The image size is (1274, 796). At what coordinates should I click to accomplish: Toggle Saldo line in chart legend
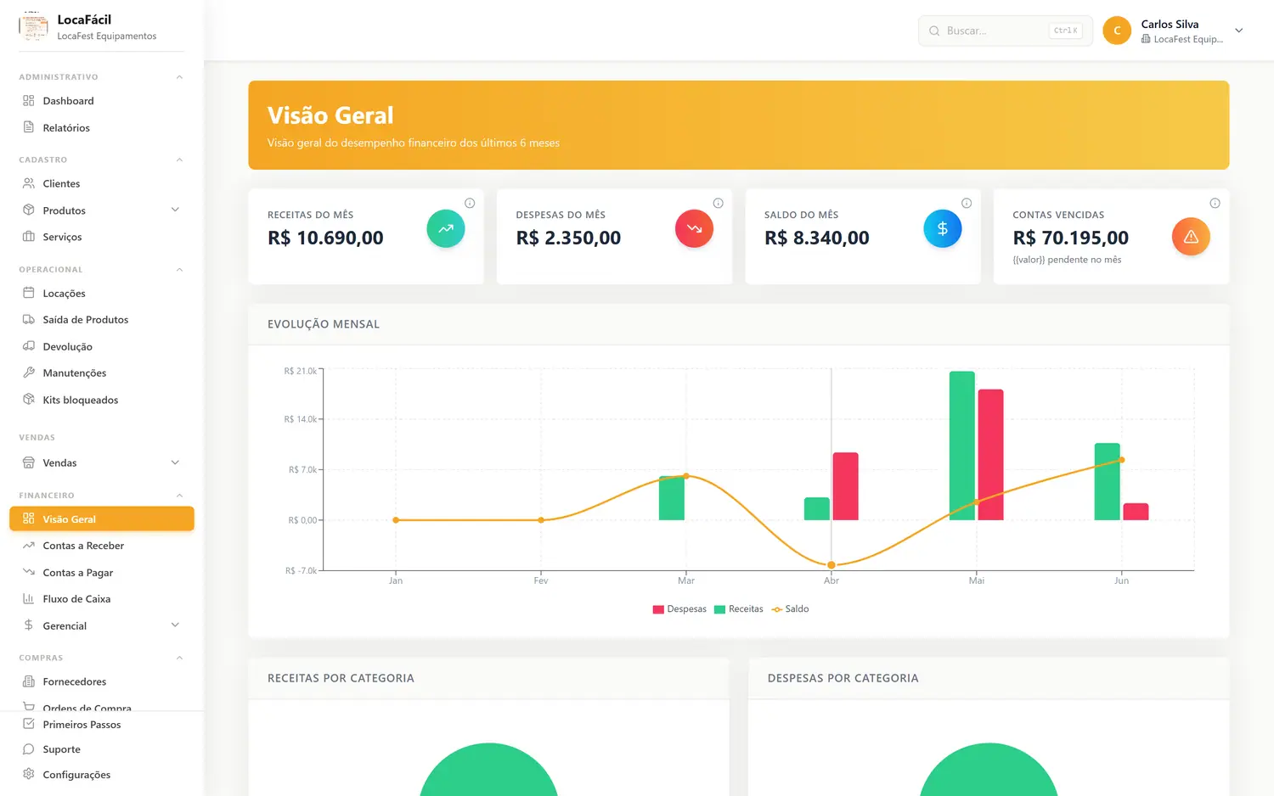(x=790, y=609)
